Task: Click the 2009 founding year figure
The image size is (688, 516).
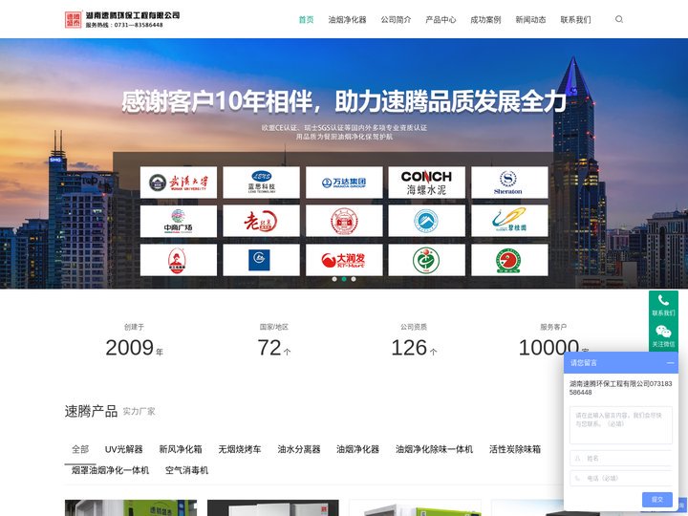Action: coord(129,348)
